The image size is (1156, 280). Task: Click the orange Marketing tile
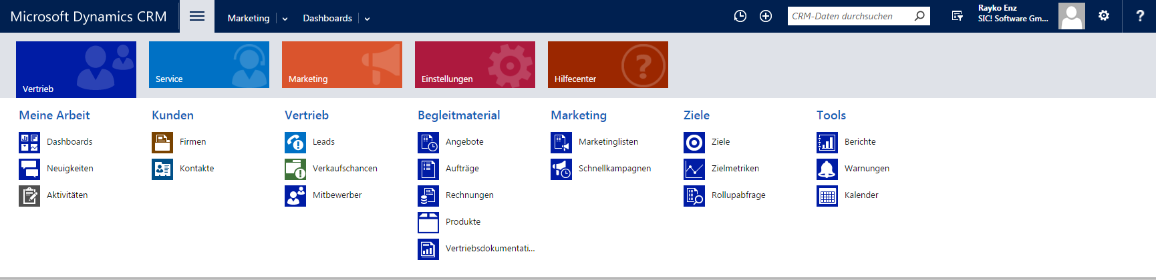[342, 65]
